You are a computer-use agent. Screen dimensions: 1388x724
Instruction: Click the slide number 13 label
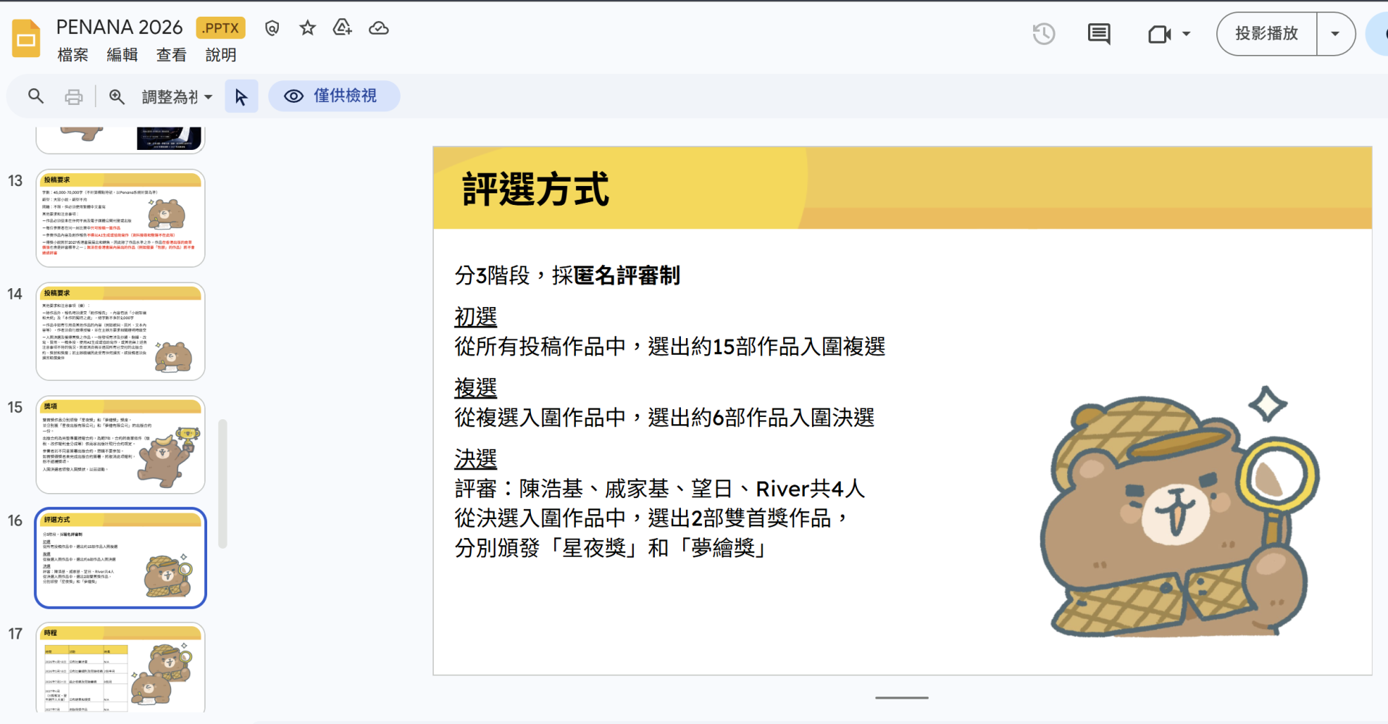(15, 181)
